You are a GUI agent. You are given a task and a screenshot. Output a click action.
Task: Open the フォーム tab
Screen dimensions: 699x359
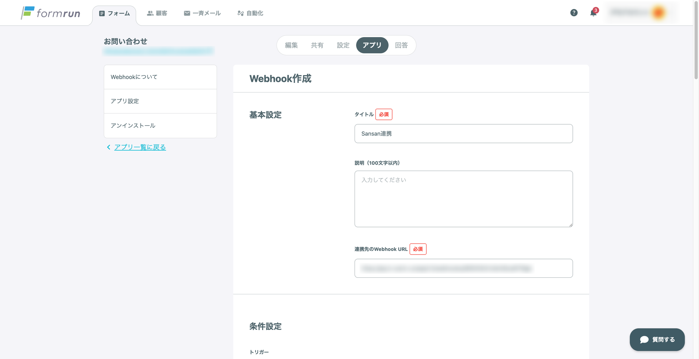click(114, 13)
